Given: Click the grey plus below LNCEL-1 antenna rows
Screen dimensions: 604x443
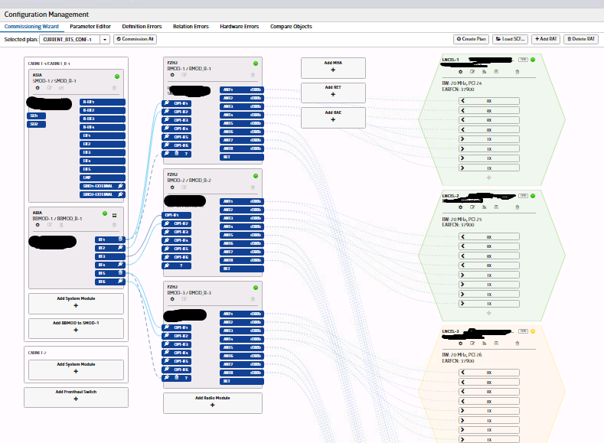Looking at the screenshot, I should tap(489, 178).
